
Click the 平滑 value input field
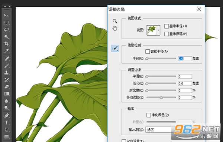pyautogui.click(x=185, y=76)
